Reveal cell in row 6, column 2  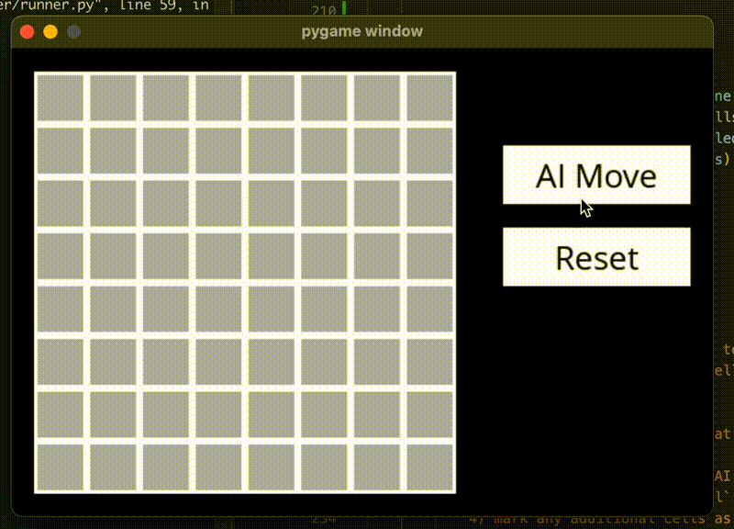pos(113,362)
